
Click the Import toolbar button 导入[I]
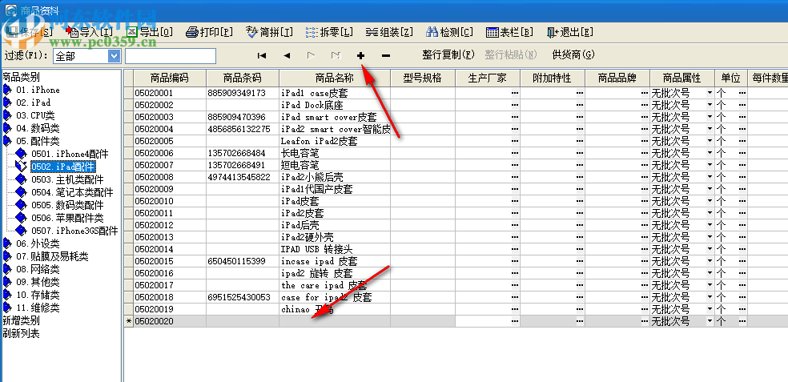coord(90,32)
